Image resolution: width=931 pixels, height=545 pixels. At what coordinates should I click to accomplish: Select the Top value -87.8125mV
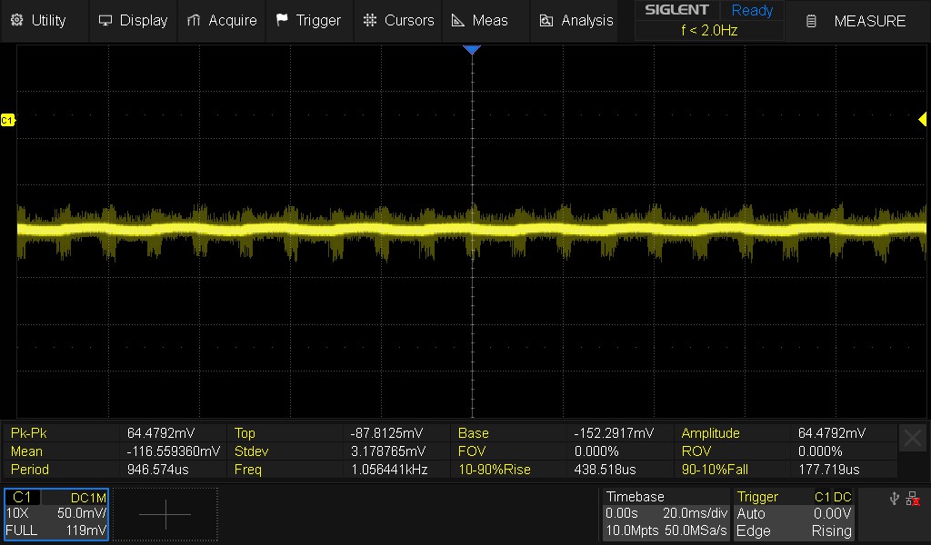[x=386, y=433]
